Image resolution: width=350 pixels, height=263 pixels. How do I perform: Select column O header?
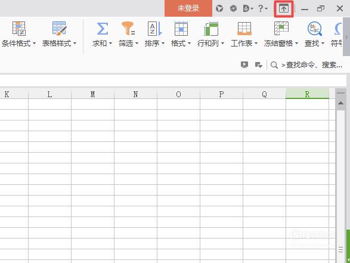click(x=178, y=94)
